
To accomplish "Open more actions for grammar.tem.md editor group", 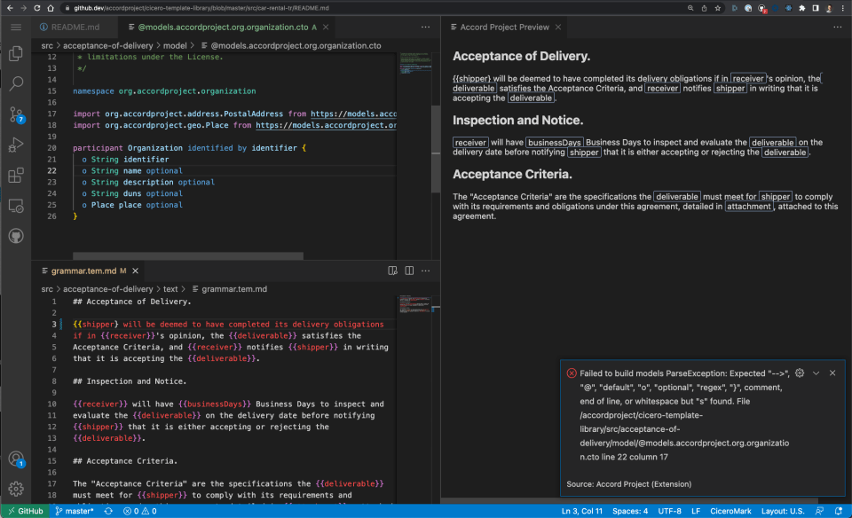I will 425,271.
